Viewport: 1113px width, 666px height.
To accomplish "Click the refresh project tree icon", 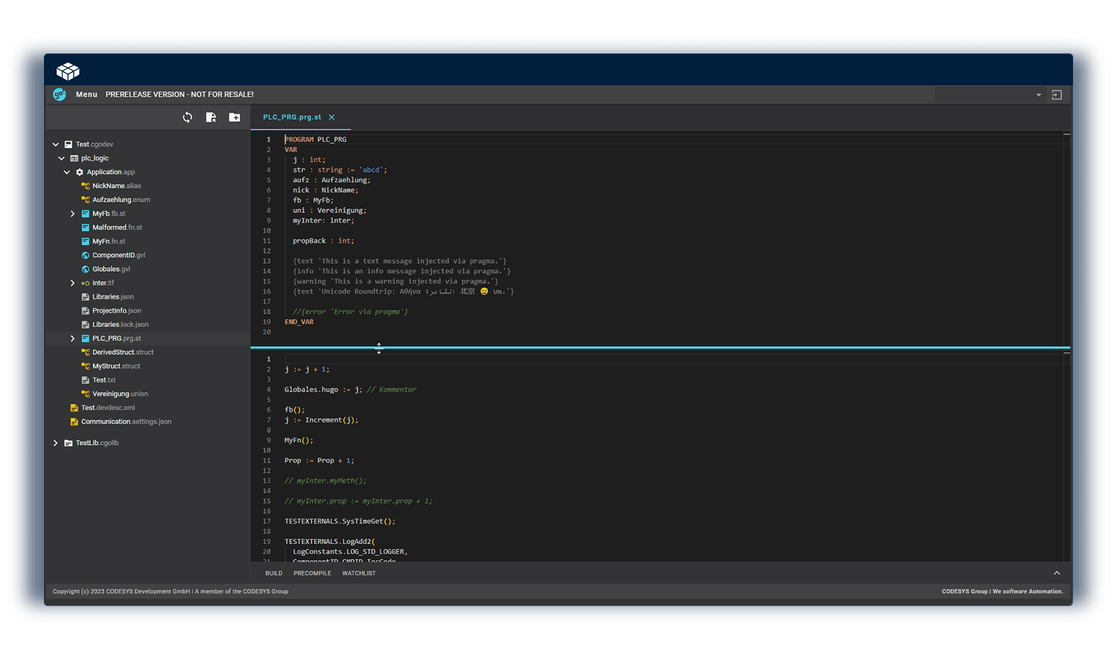I will click(x=187, y=117).
